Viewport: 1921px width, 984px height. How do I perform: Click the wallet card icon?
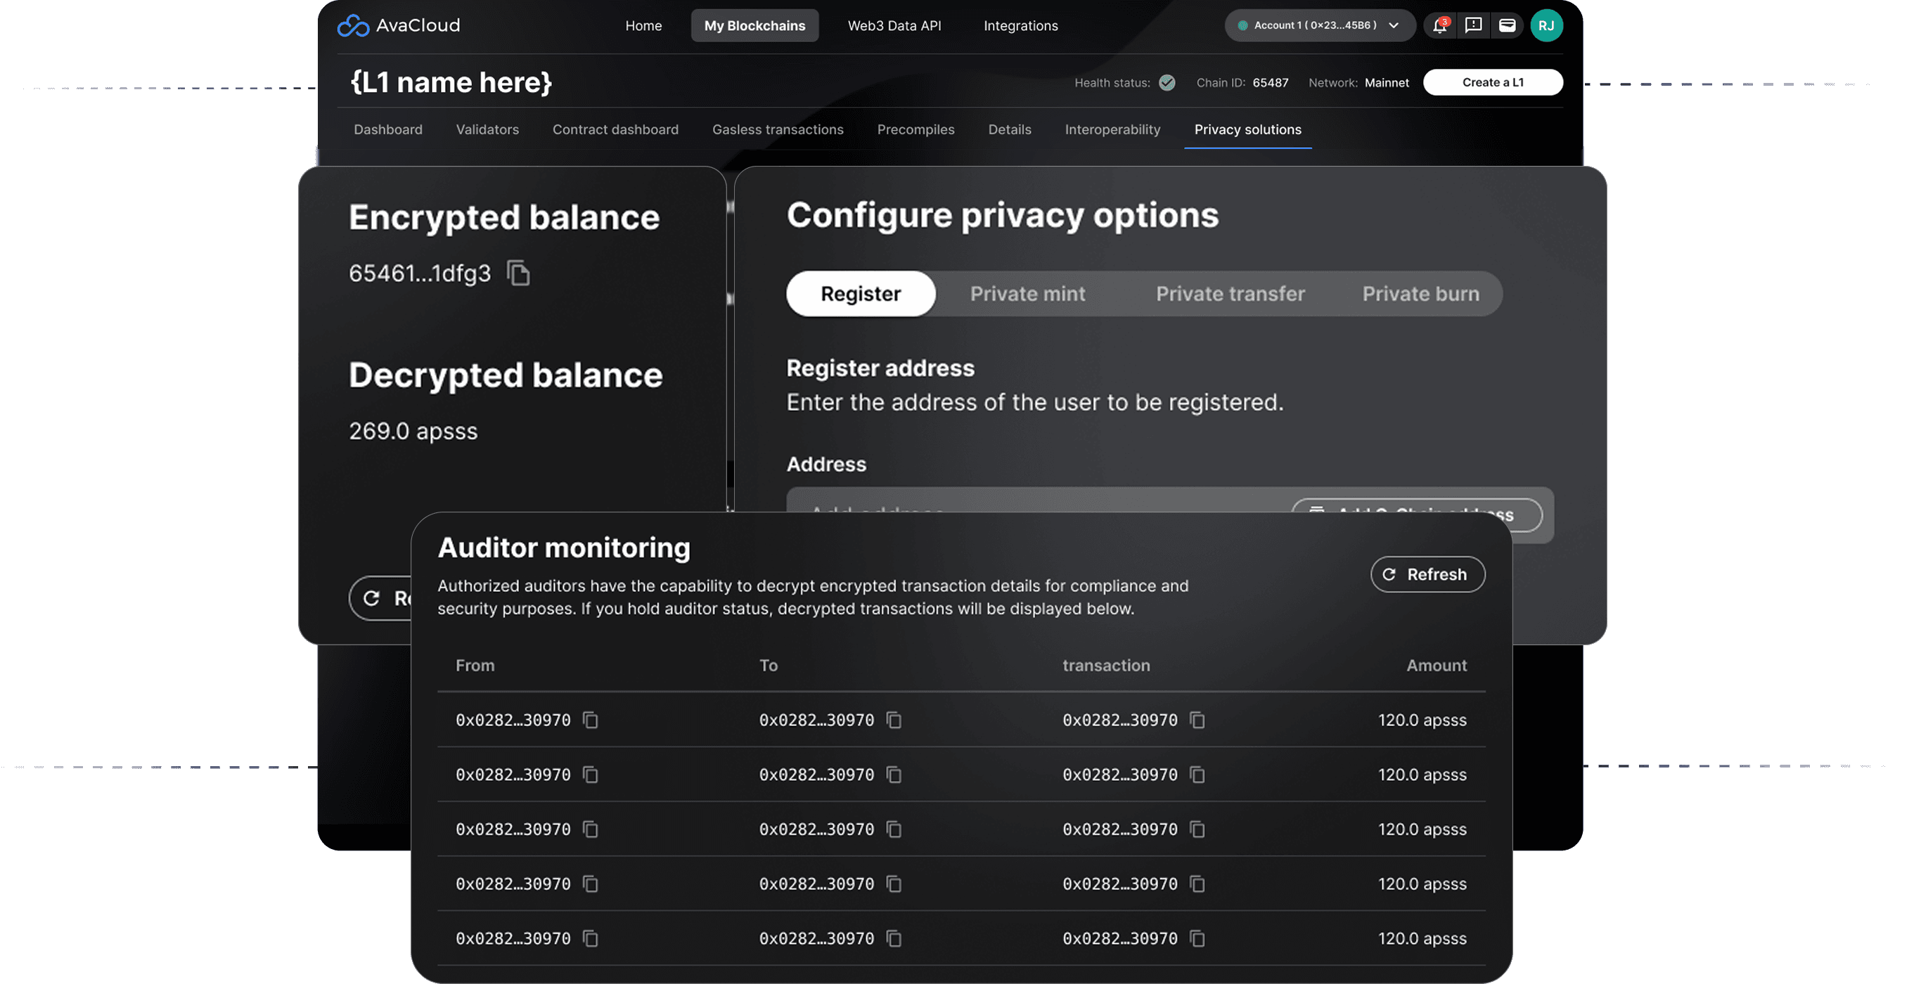(x=1506, y=25)
